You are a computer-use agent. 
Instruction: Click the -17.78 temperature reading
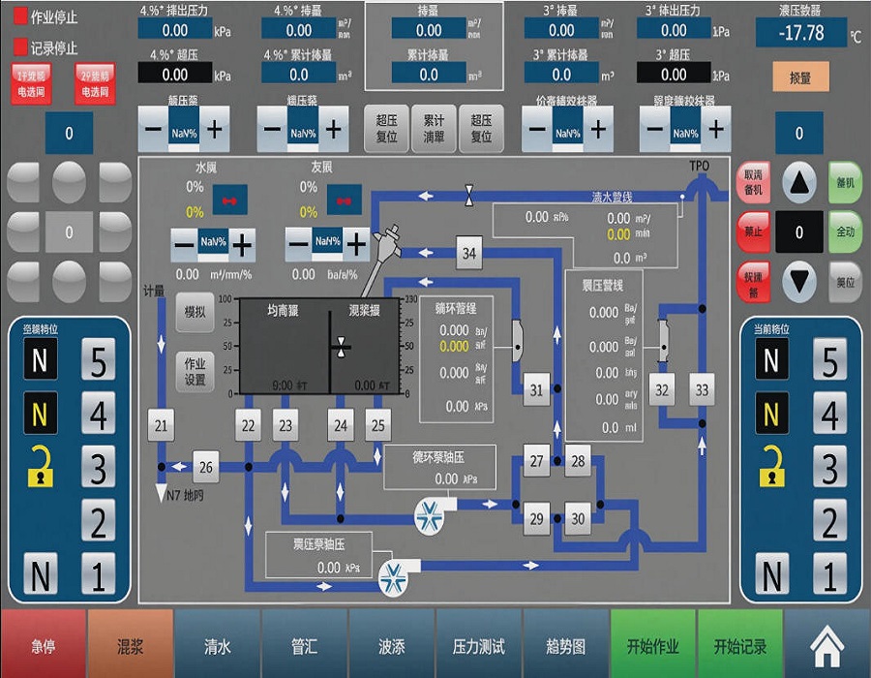coord(800,33)
